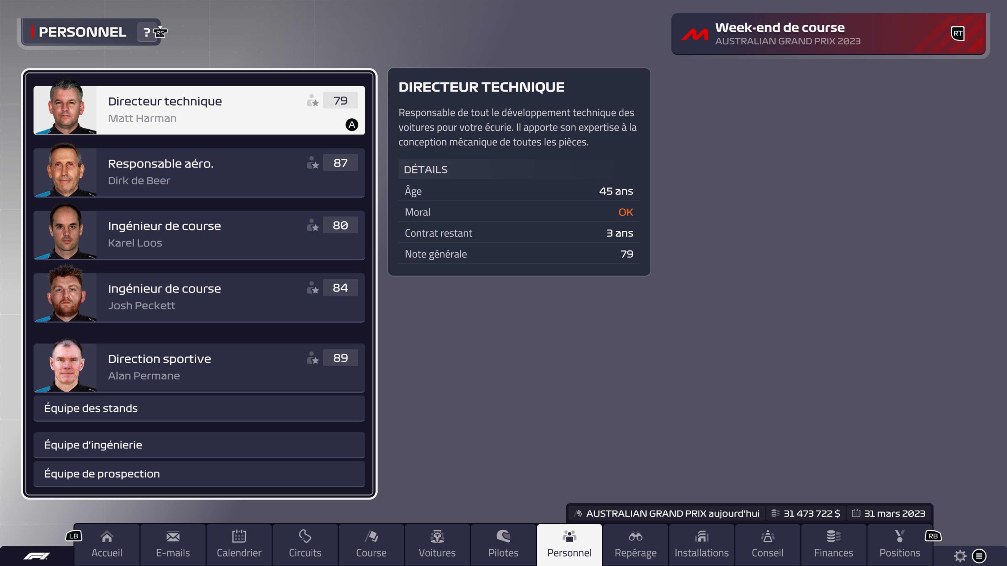The height and width of the screenshot is (566, 1007).
Task: Switch to the Course tab
Action: pyautogui.click(x=371, y=545)
